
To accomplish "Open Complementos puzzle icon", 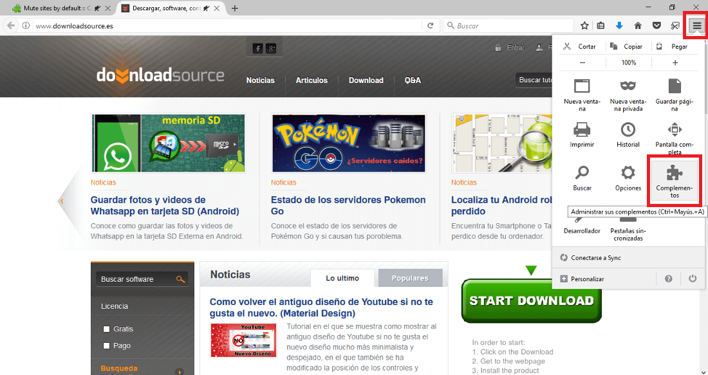I will (674, 181).
